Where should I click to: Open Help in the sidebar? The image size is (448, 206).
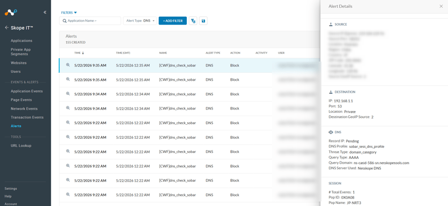point(8,196)
